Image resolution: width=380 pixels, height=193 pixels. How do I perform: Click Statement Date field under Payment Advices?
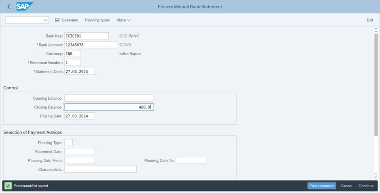(80, 151)
